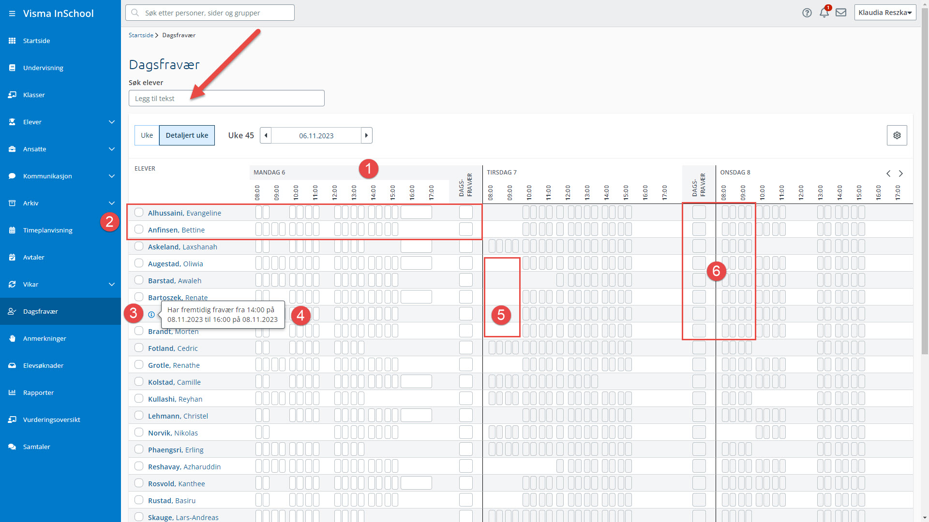Click the Dagsfravær sidebar icon
This screenshot has height=522, width=929.
click(x=12, y=311)
